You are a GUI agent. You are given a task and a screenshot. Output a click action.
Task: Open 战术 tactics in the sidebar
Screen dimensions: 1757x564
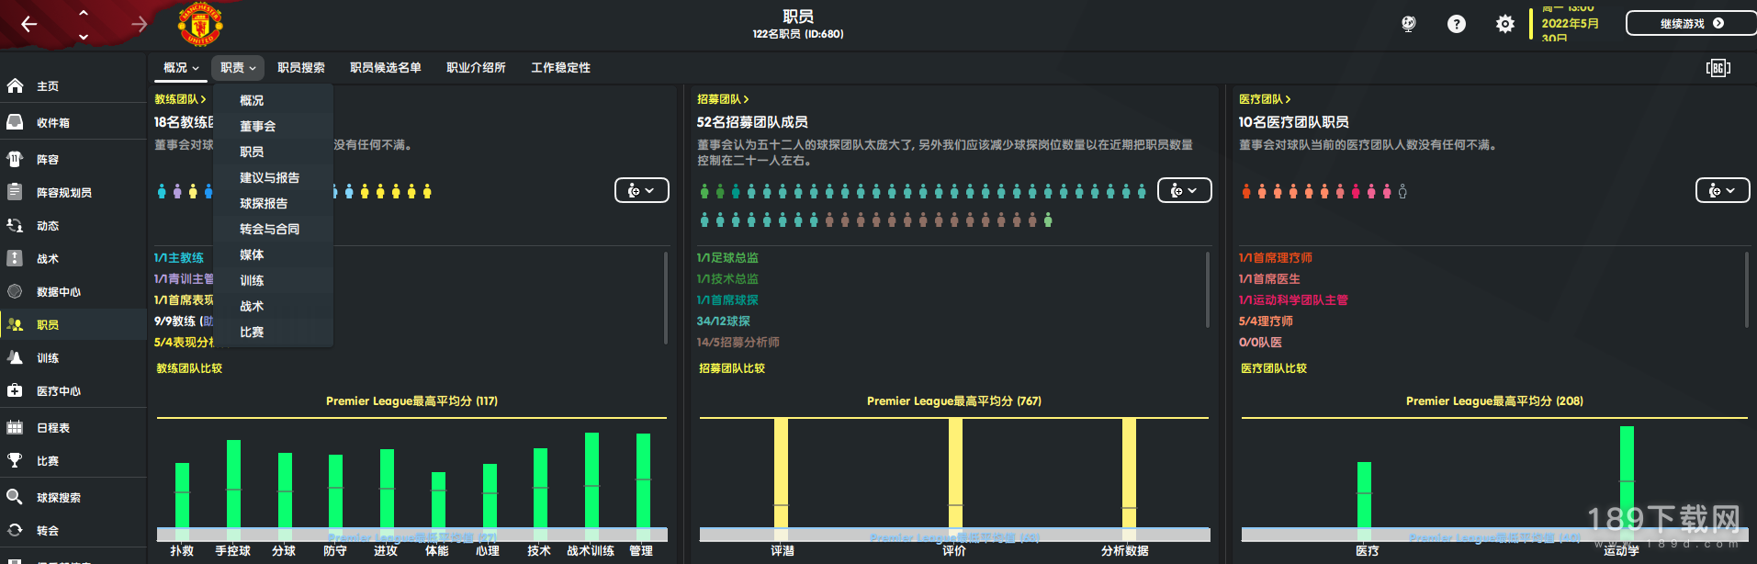point(48,259)
